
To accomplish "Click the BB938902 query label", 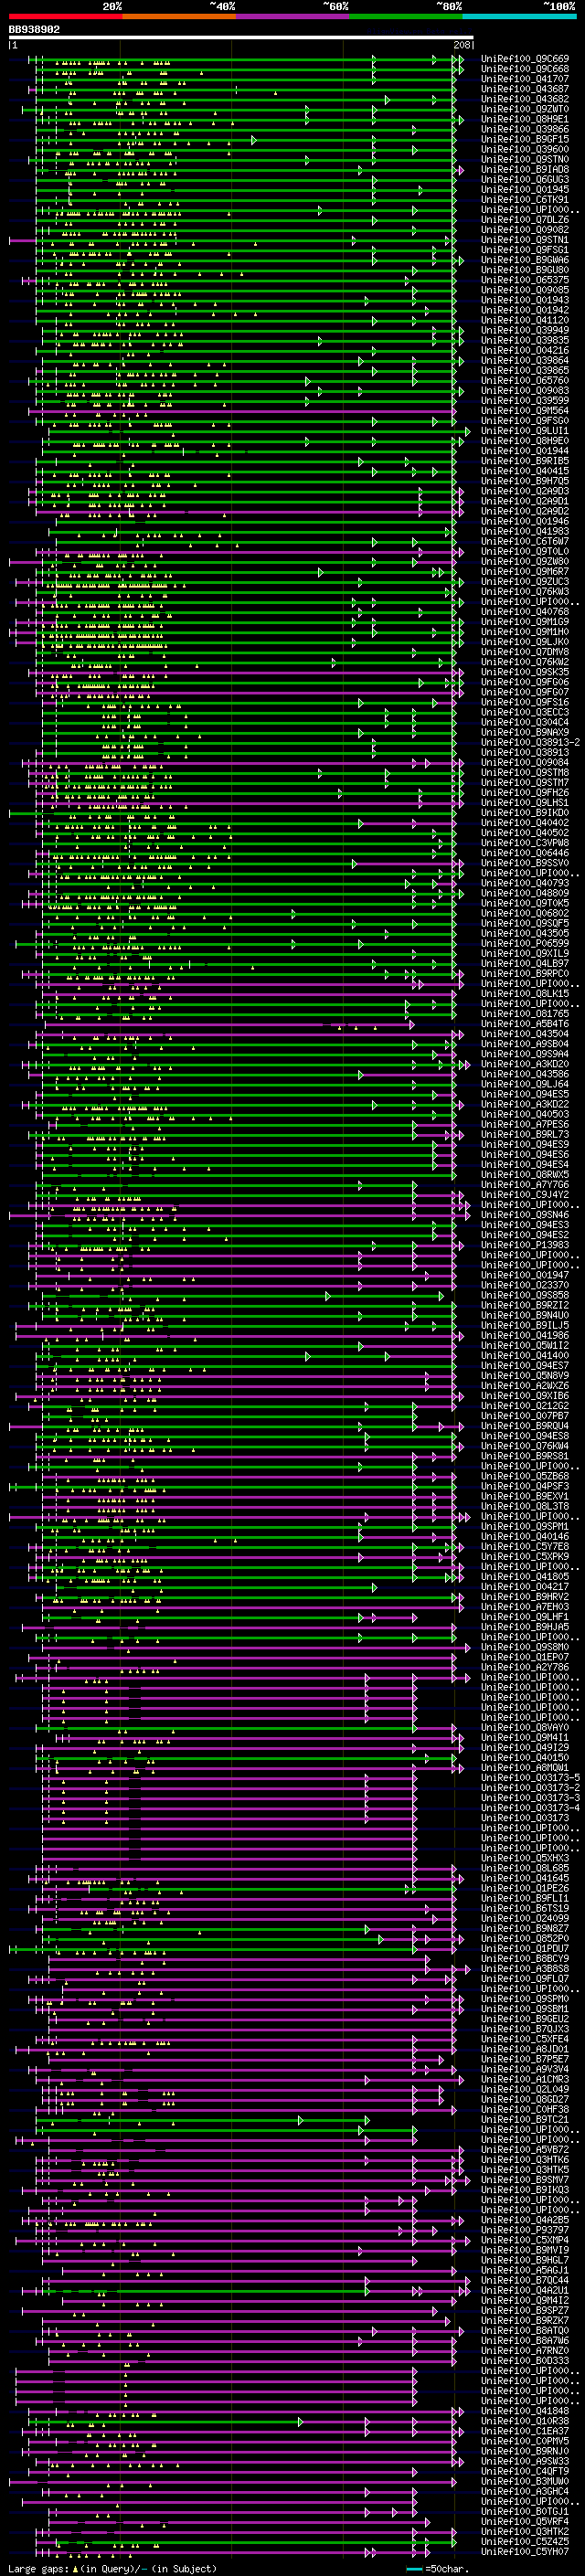I will tap(34, 30).
